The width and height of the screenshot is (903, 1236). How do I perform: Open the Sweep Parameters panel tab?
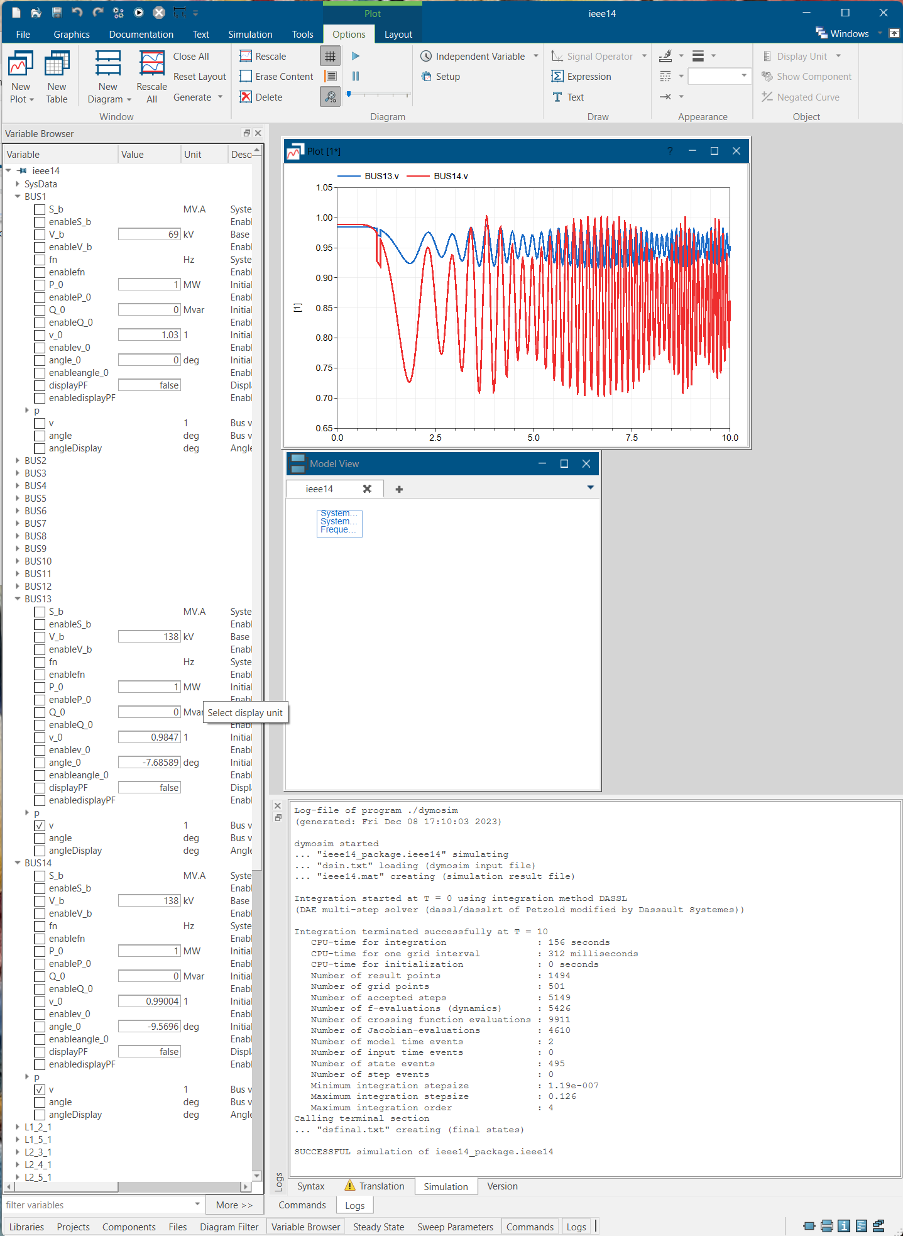point(455,1227)
